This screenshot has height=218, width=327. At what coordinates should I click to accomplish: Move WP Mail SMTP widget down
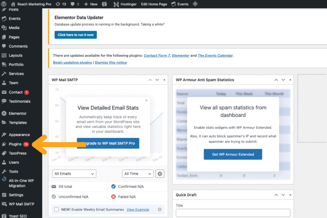tap(157, 80)
